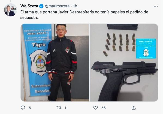Image resolution: width=163 pixels, height=114 pixels.
Task: Click the thread line above the avatar
Action: tap(11, 1)
